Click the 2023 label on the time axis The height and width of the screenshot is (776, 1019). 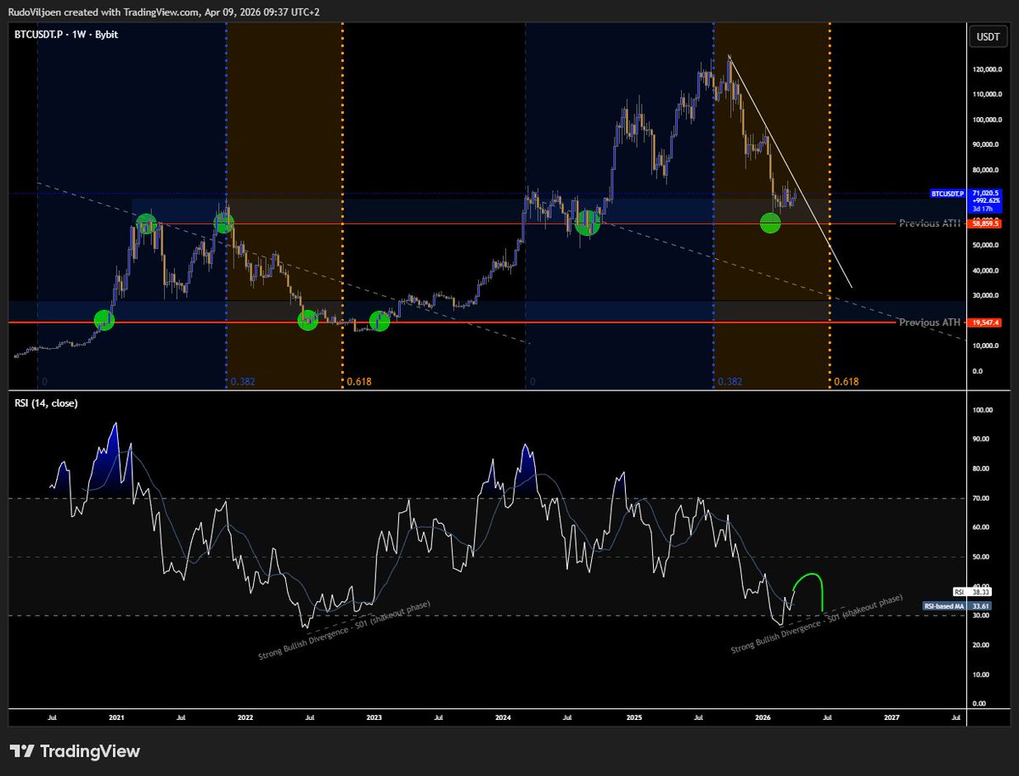click(374, 718)
